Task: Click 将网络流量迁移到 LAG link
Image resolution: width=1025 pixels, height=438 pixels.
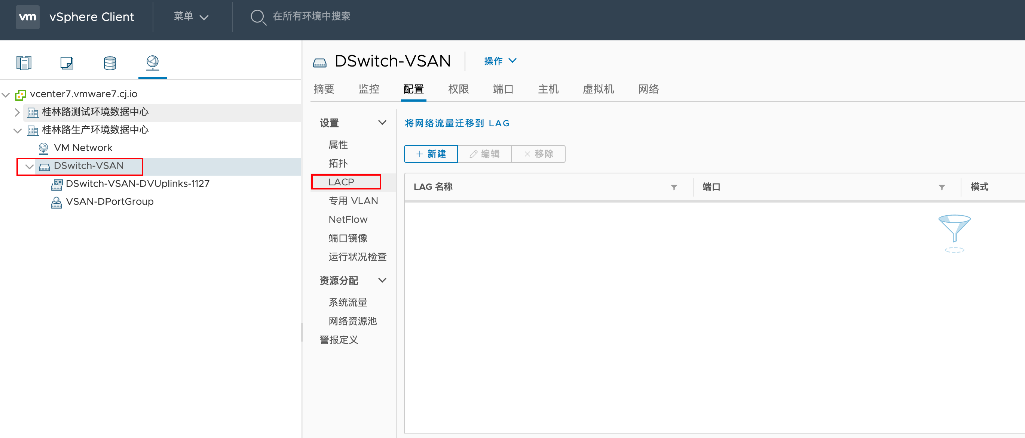Action: (457, 123)
